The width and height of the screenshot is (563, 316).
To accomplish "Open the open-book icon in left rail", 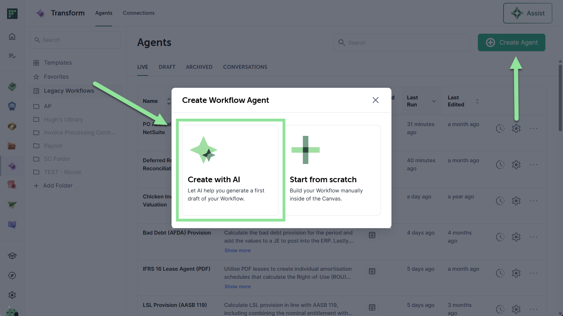I will tap(12, 225).
